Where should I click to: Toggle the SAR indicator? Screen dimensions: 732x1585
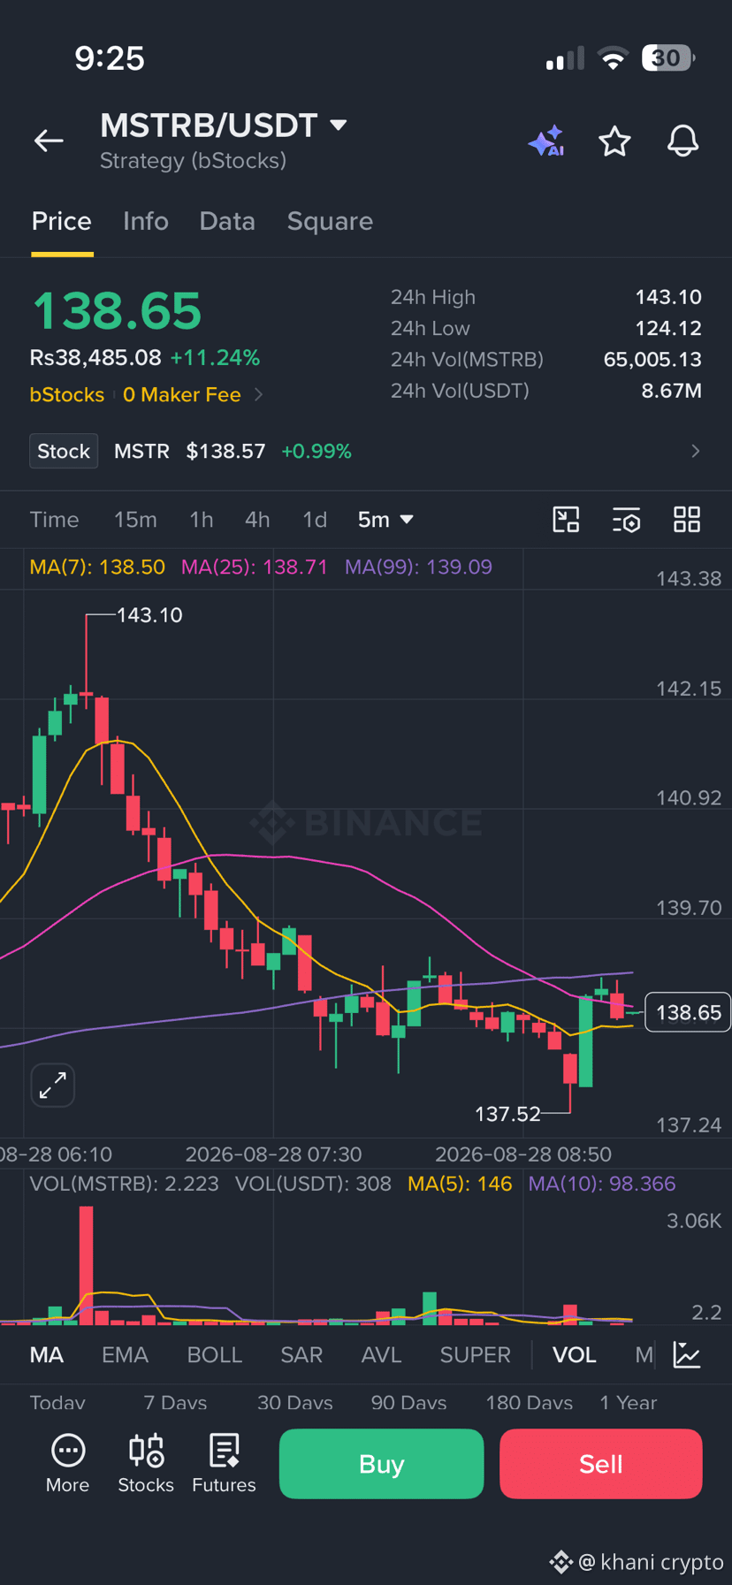301,1355
